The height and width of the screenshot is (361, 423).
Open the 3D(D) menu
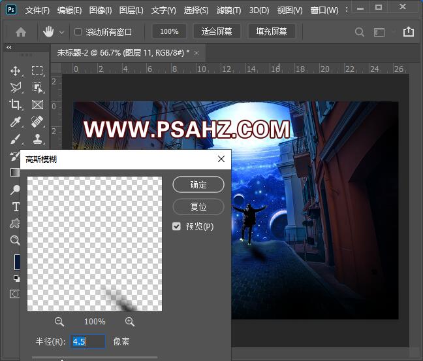259,10
